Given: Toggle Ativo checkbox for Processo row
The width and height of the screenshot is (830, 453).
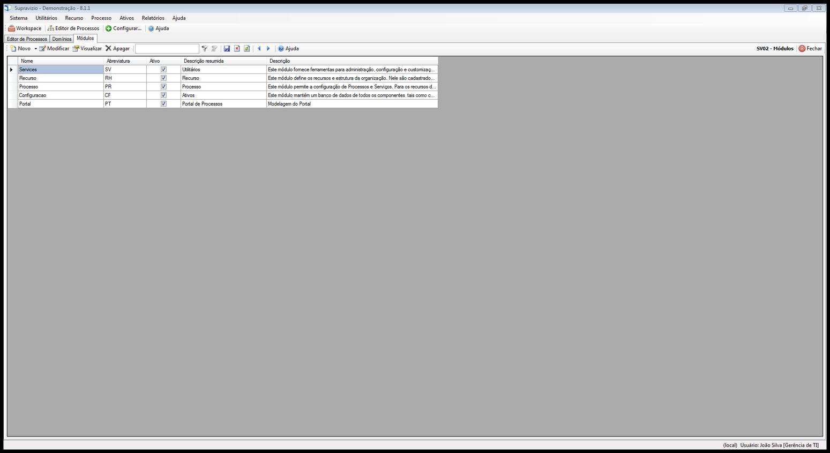Looking at the screenshot, I should pyautogui.click(x=163, y=87).
